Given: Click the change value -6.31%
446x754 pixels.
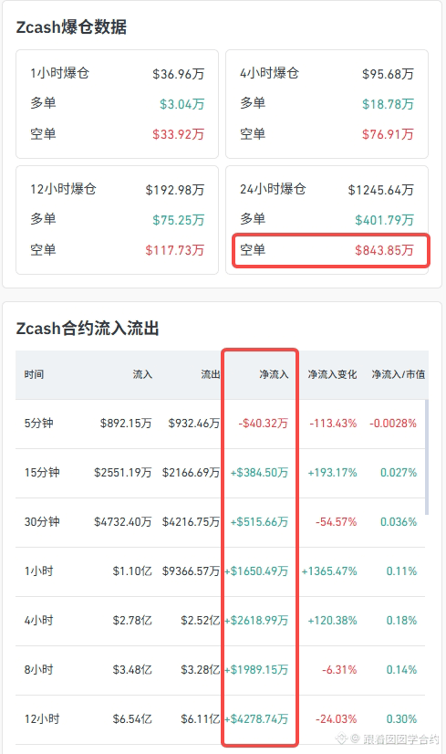Looking at the screenshot, I should click(339, 670).
